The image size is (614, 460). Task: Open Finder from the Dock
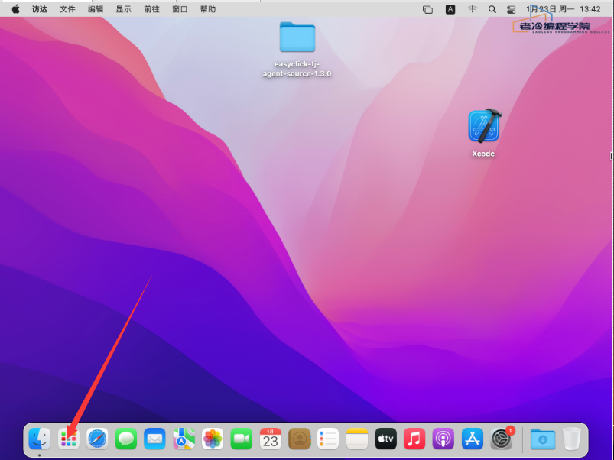click(x=40, y=439)
